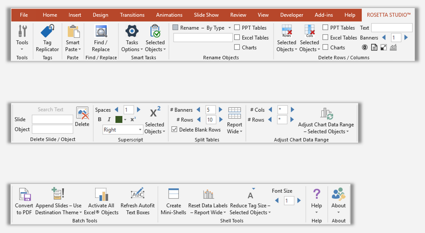Screen dimensions: 425x233
Task: Expand Reset Data Labels Report Wide dropdown
Action: (x=225, y=212)
